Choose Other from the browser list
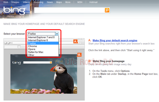Viewport: 159px width, 102px height. point(43,55)
